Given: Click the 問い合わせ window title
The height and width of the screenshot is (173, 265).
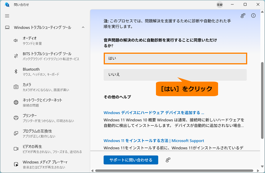Looking at the screenshot, I should pos(21,5).
